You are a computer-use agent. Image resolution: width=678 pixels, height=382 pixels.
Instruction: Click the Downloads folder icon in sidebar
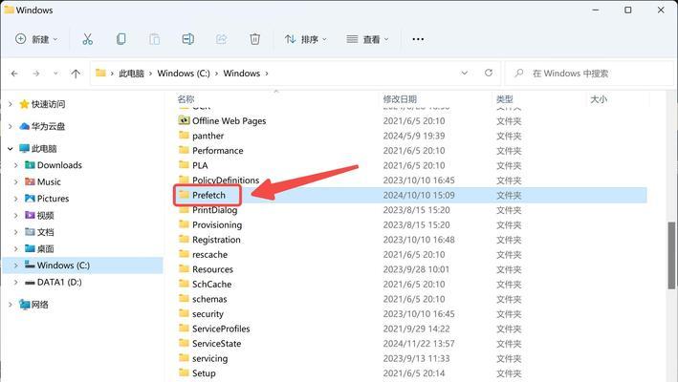[30, 165]
